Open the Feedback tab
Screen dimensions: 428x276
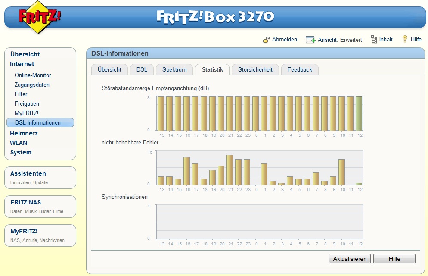(300, 70)
